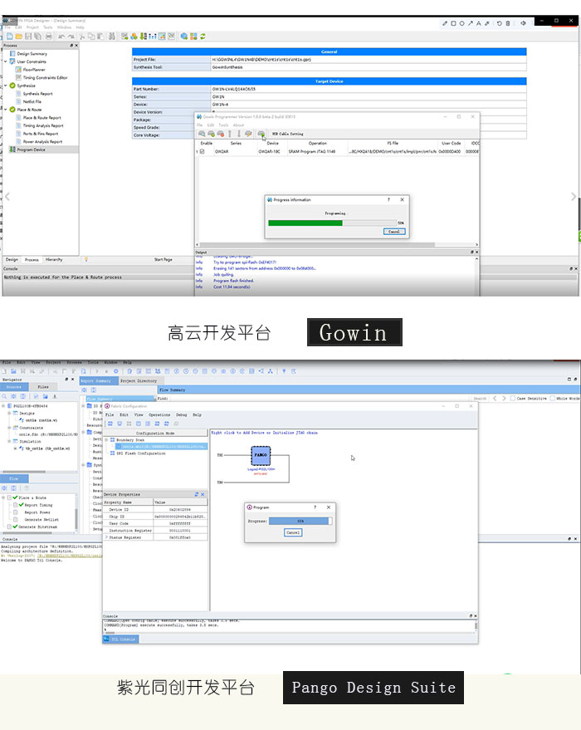Screen dimensions: 581x730
Task: Click search magnifier icon in Pango Navigator toolbar
Action: pos(4,397)
